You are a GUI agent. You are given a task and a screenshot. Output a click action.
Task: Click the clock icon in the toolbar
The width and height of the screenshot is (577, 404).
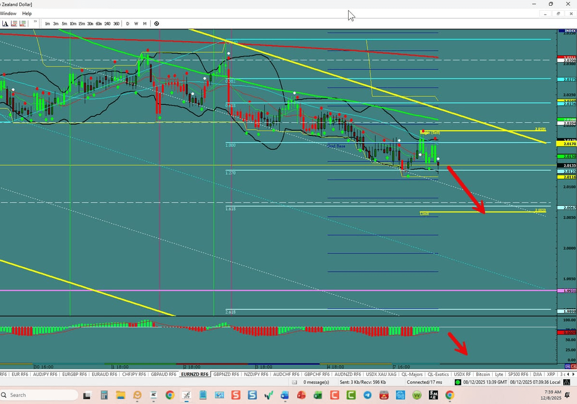157,23
